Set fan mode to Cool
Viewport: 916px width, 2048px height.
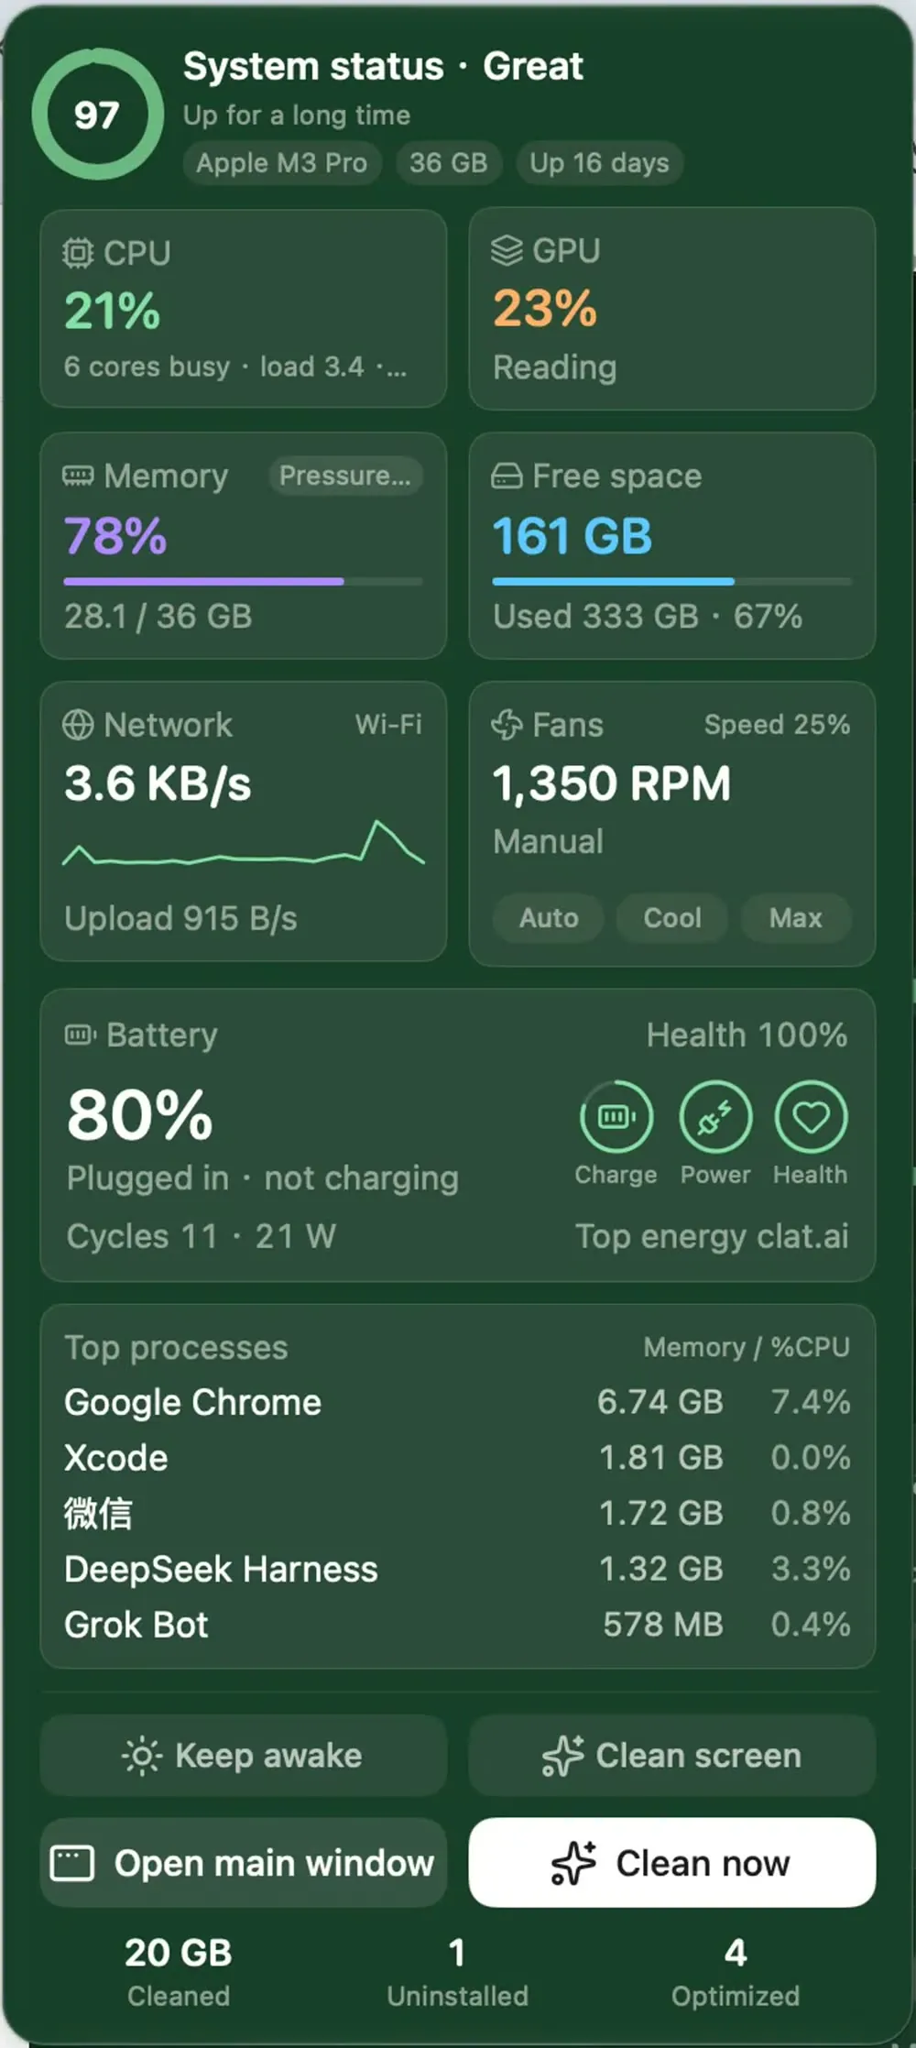[x=672, y=917]
